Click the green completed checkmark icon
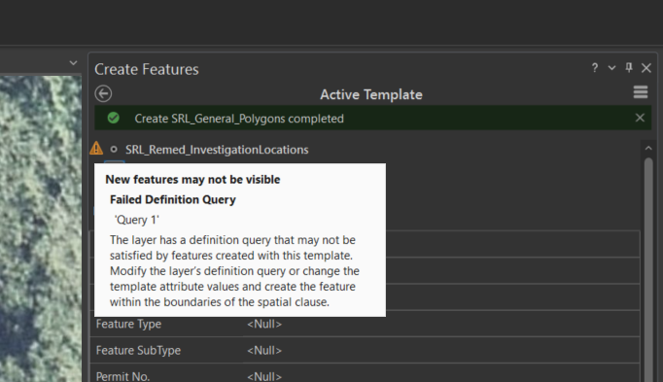 [114, 118]
